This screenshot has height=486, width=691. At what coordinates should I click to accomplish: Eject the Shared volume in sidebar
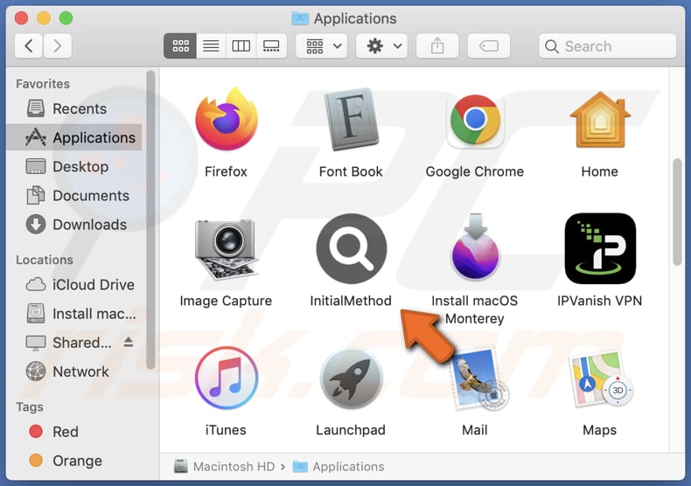point(128,343)
